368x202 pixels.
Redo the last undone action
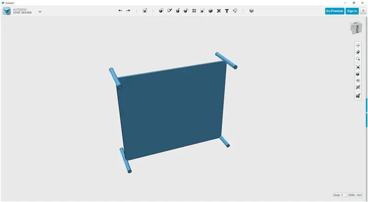(128, 11)
